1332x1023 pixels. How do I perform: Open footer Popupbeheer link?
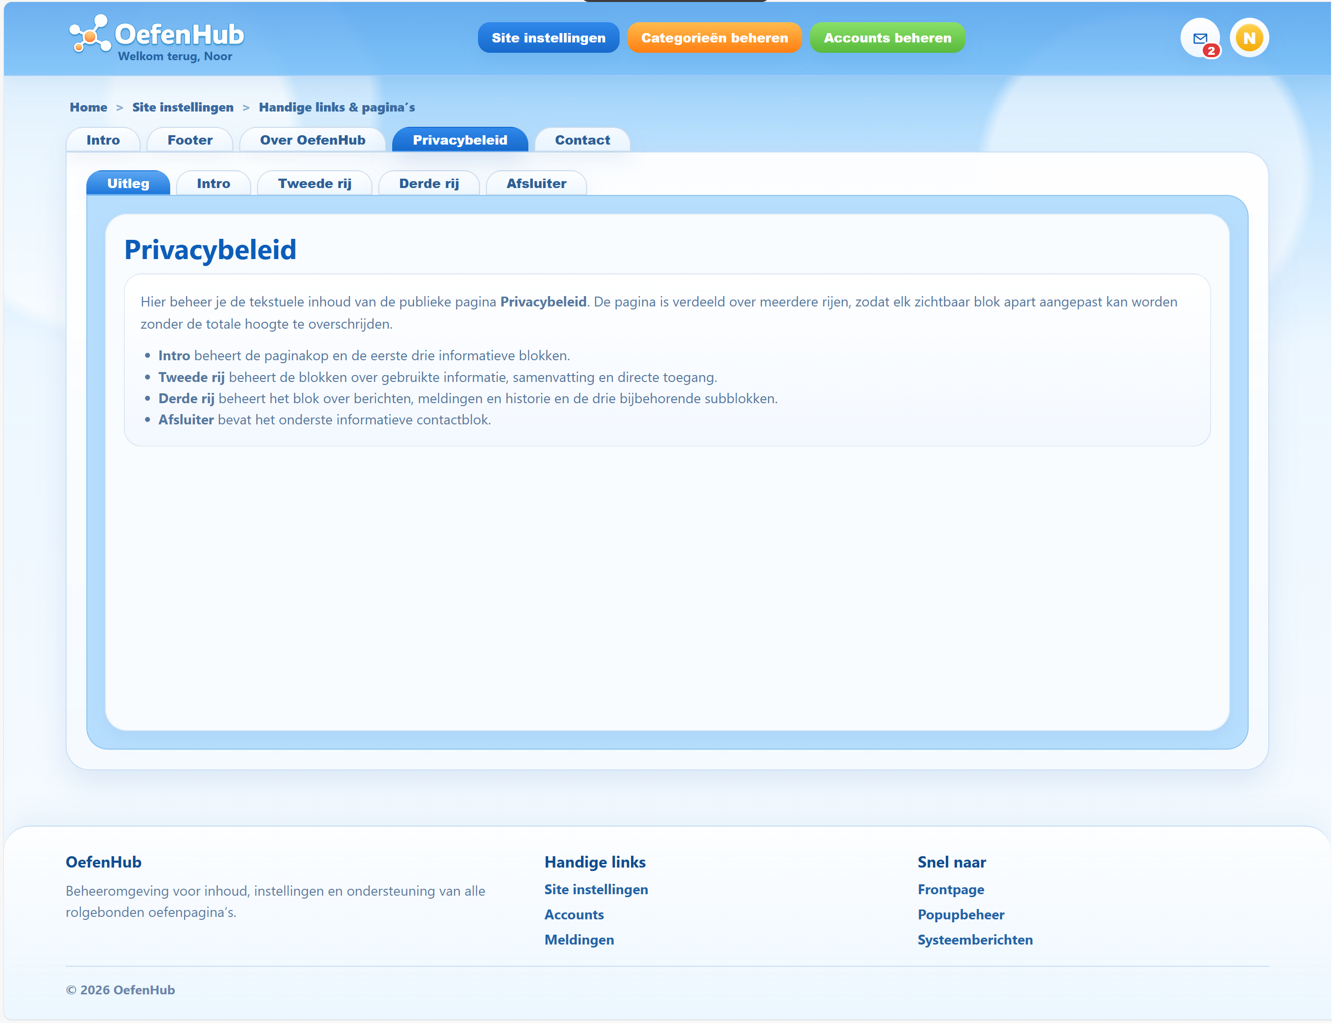point(961,914)
